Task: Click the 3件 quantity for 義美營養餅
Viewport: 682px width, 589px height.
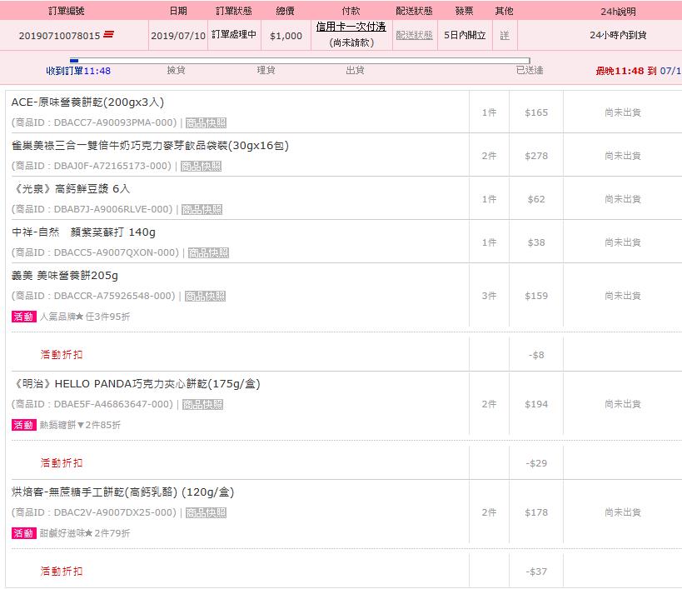Action: 489,296
